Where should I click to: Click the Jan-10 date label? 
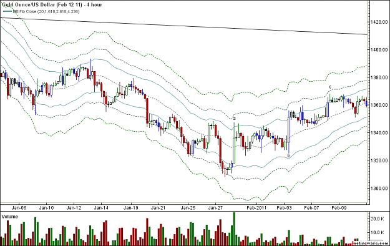click(x=46, y=208)
